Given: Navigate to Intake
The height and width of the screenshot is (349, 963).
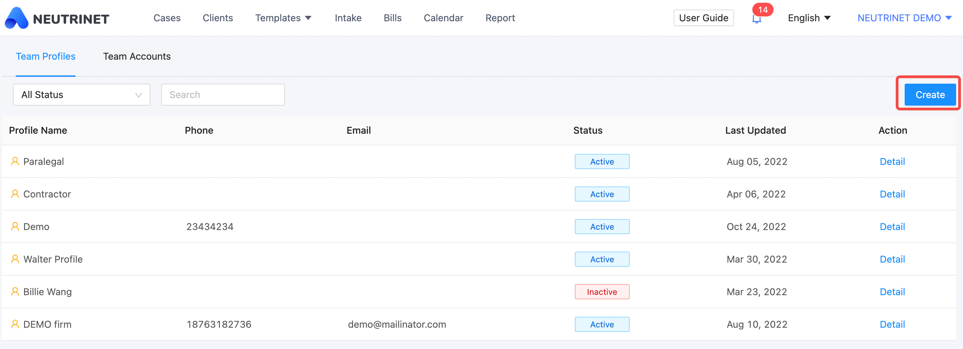Looking at the screenshot, I should [x=348, y=18].
